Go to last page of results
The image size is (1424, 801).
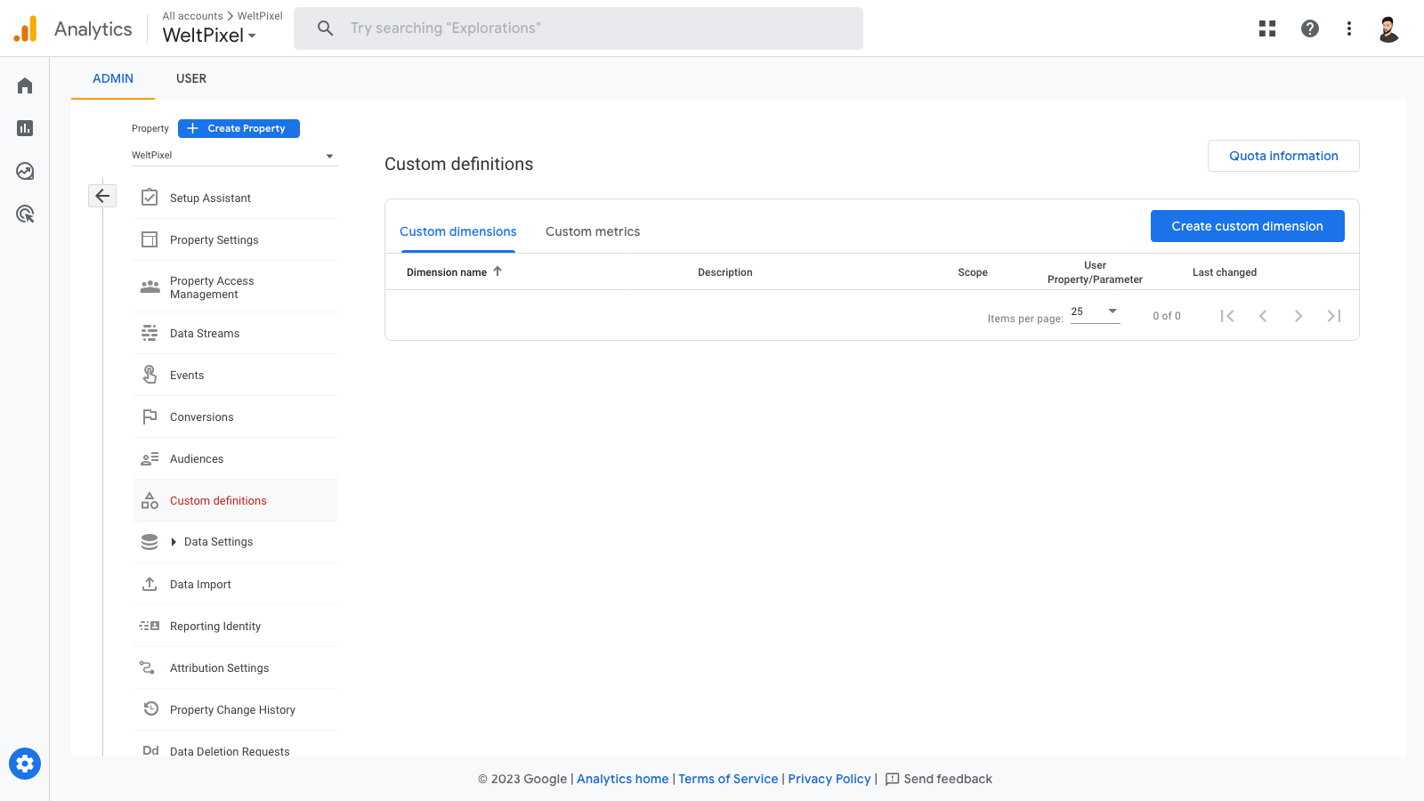1334,316
